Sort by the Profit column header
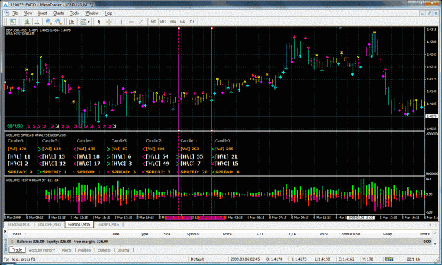This screenshot has width=442, height=265. click(x=425, y=234)
